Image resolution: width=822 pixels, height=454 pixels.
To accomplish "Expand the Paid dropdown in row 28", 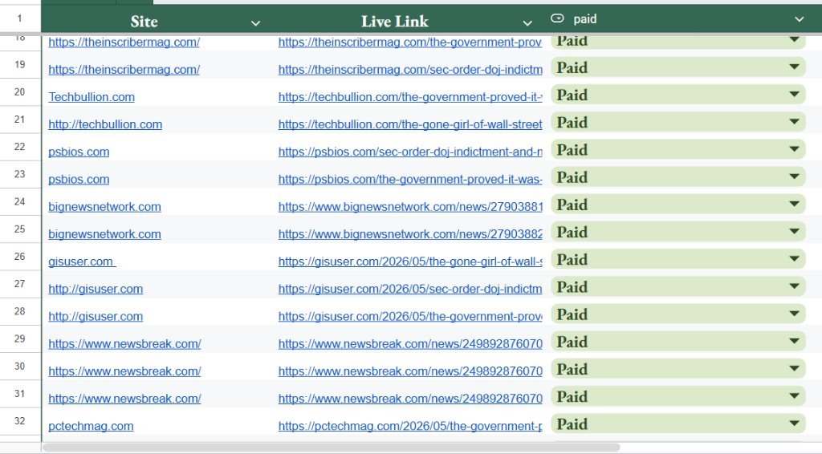I will click(x=794, y=313).
